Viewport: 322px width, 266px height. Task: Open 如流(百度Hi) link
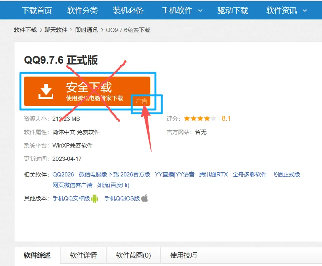(x=113, y=185)
